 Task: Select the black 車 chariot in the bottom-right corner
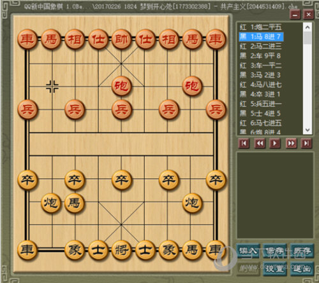(216, 250)
